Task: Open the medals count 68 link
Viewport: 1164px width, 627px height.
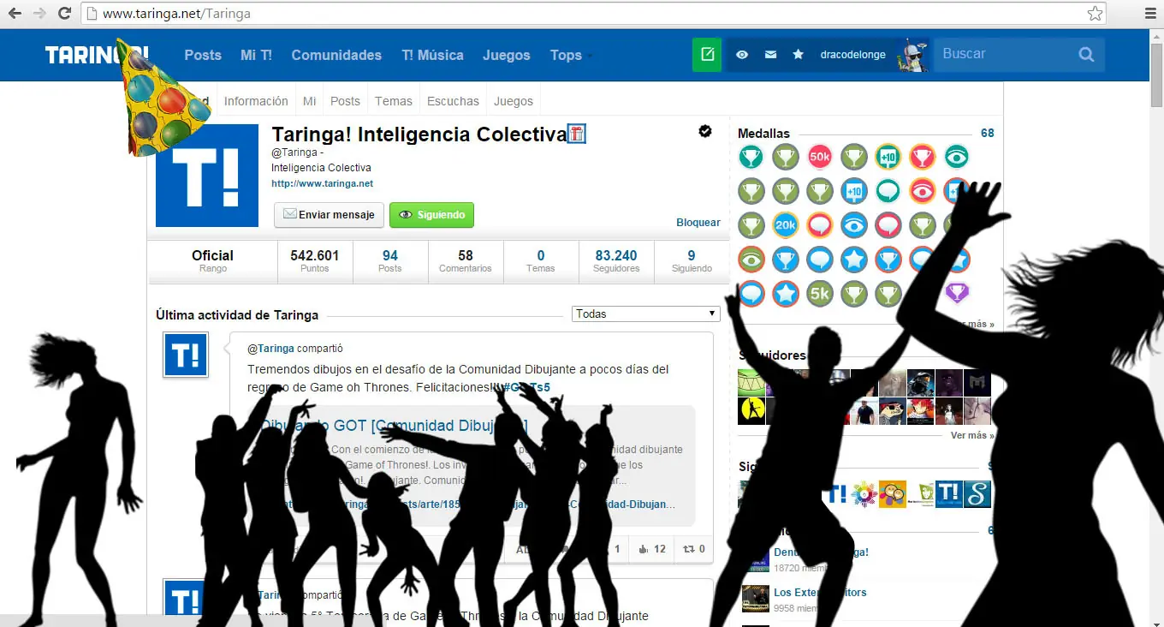Action: (988, 134)
